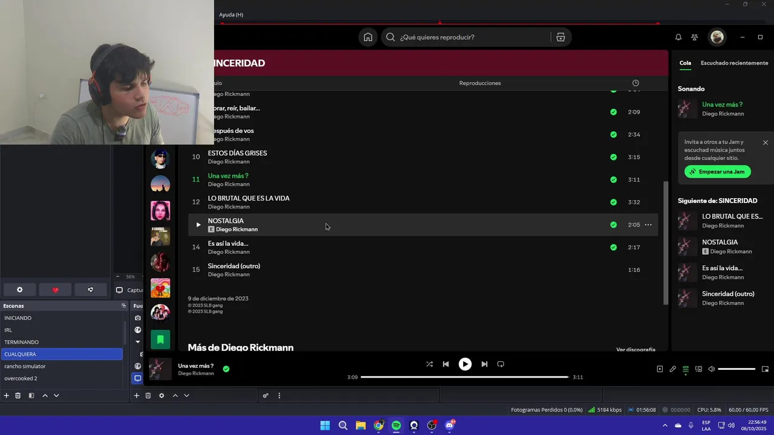Open the heart-cover playlist in sidebar

point(160,288)
